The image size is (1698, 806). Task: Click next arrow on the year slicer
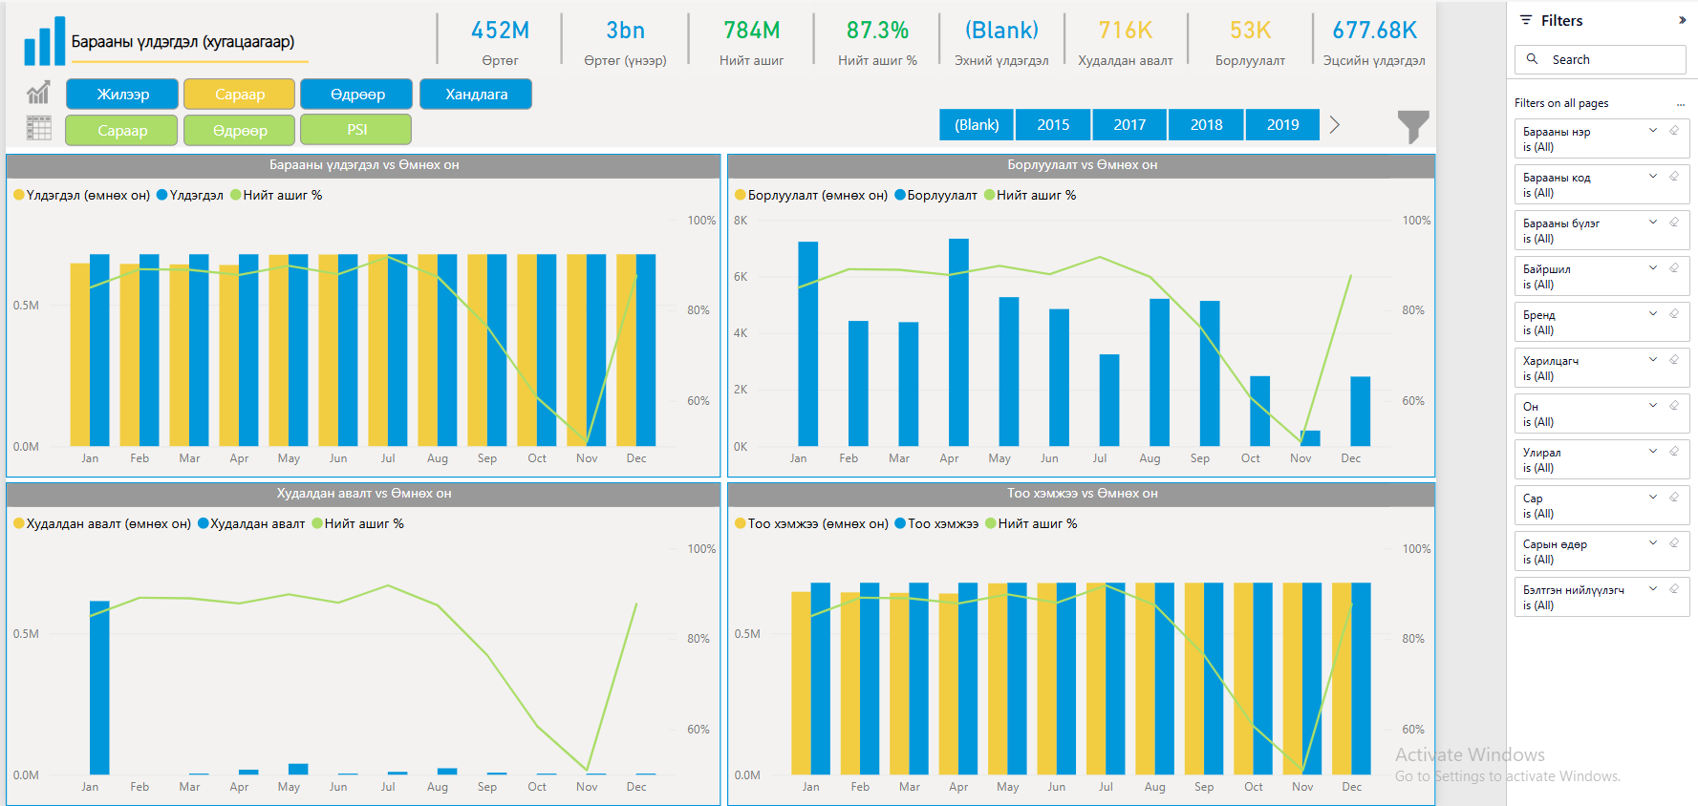tap(1335, 125)
